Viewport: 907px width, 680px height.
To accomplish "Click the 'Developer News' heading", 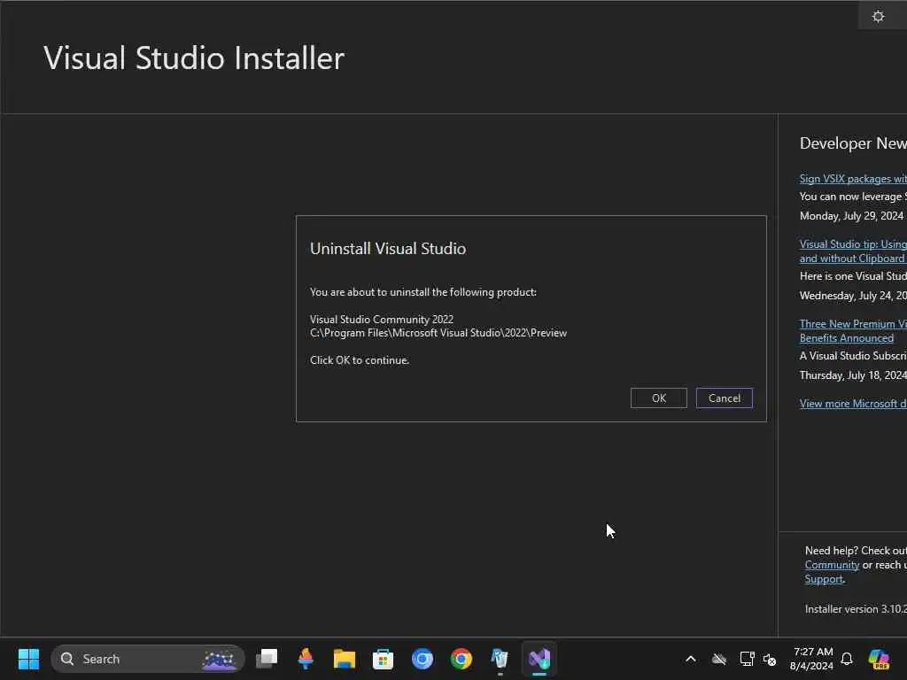I will (853, 143).
